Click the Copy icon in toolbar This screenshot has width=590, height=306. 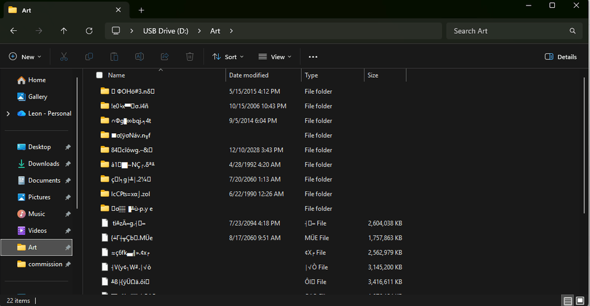point(89,56)
